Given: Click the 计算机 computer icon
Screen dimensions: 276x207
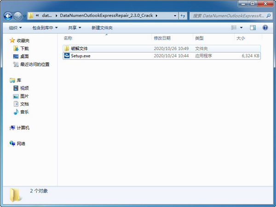Looking at the screenshot, I should coord(12,128).
